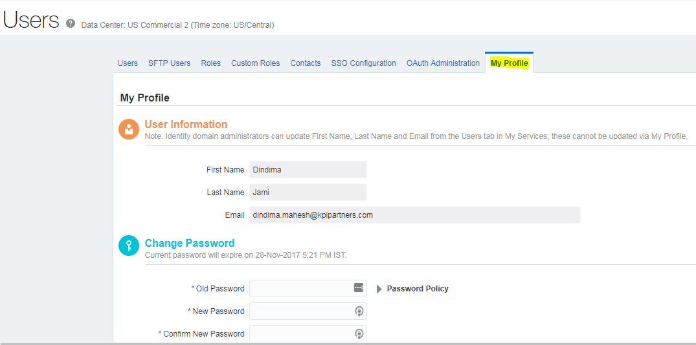Click the help icon beside Users title
The width and height of the screenshot is (696, 345).
[x=71, y=23]
